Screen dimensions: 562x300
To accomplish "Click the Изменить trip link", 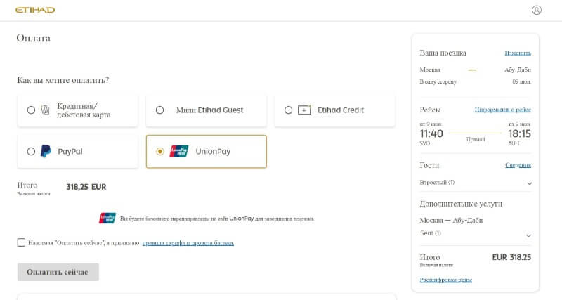I will pos(518,53).
